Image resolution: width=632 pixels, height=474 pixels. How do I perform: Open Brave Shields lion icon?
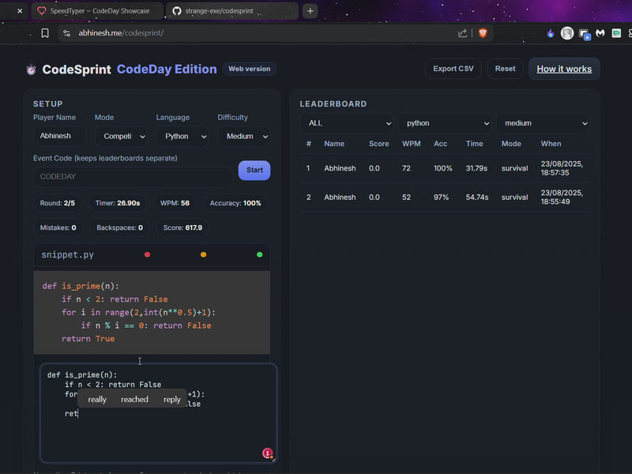[483, 33]
